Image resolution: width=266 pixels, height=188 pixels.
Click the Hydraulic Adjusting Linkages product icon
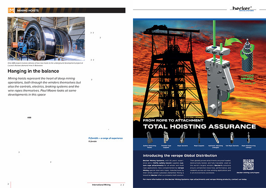tap(215, 138)
